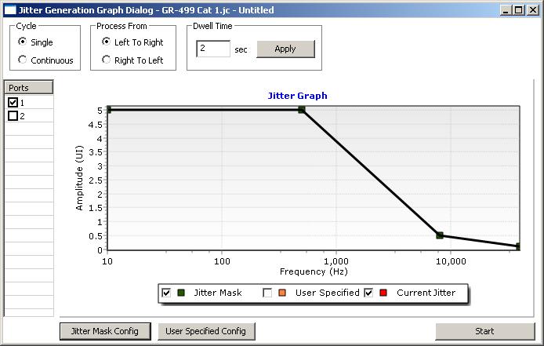Image resolution: width=544 pixels, height=346 pixels.
Task: Click the orange User Specified color swatch
Action: pos(282,293)
